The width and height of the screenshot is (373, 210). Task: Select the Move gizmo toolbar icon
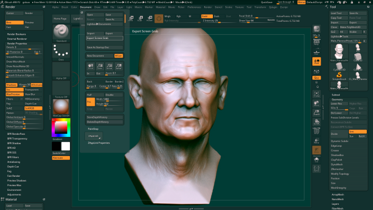click(x=131, y=18)
